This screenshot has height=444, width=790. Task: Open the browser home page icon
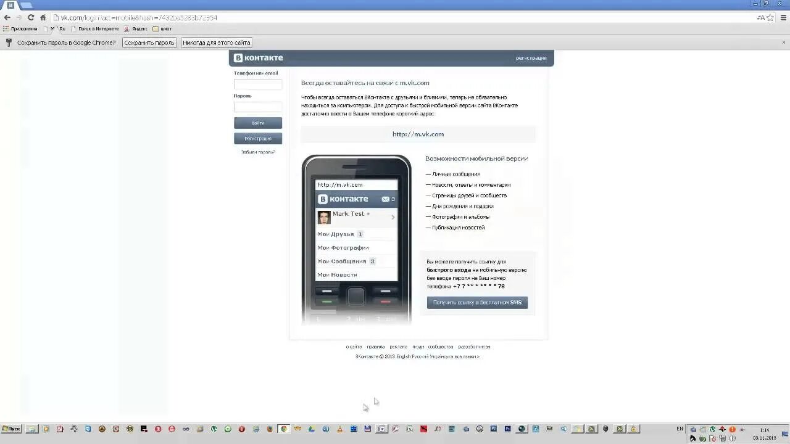(43, 17)
